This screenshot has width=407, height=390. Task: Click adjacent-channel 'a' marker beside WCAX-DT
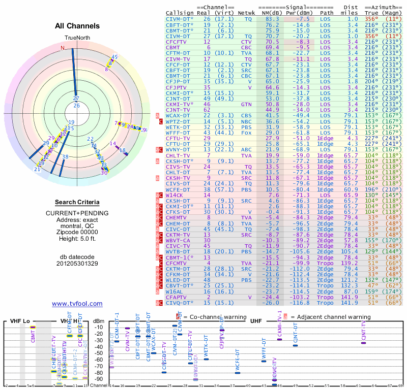[157, 116]
